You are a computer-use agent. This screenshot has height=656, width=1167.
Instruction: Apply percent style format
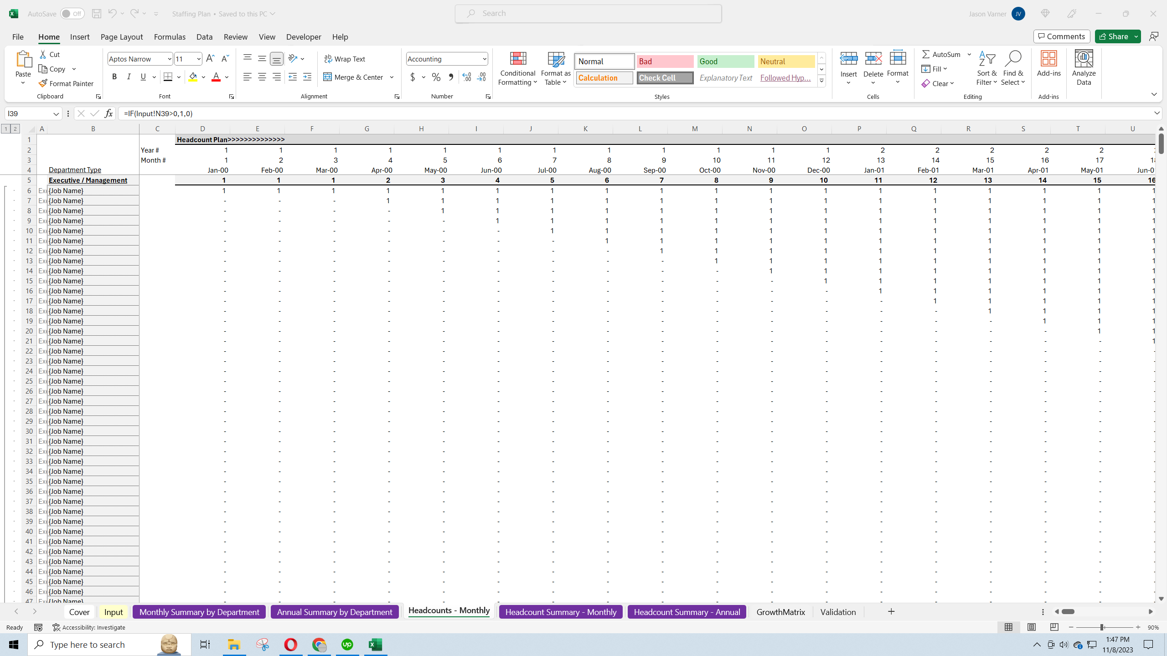(x=436, y=77)
